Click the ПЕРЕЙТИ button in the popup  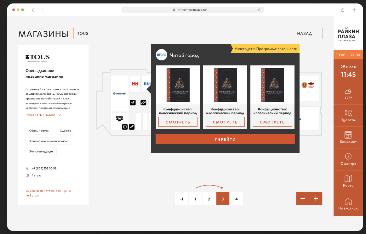pos(225,139)
